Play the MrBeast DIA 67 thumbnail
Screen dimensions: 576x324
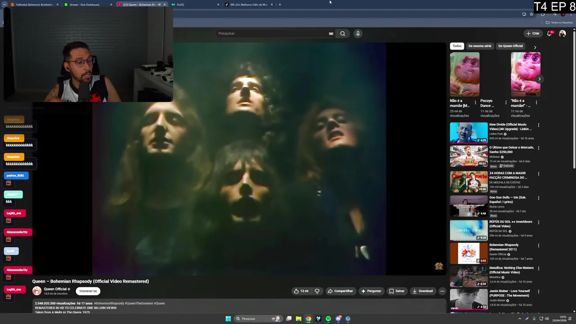click(x=468, y=156)
